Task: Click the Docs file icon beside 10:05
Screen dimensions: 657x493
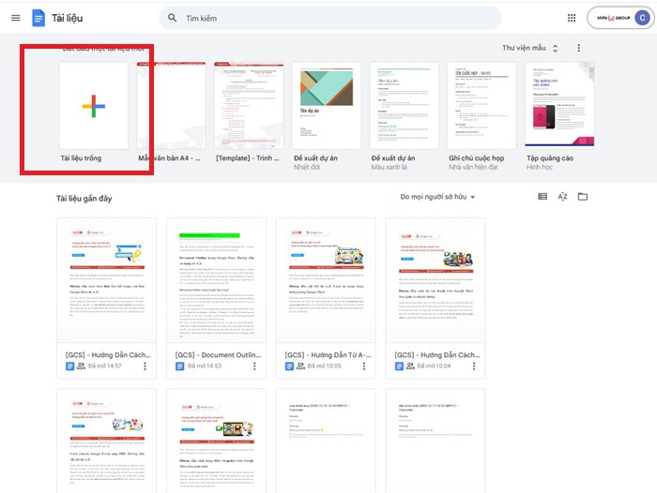Action: pos(289,366)
